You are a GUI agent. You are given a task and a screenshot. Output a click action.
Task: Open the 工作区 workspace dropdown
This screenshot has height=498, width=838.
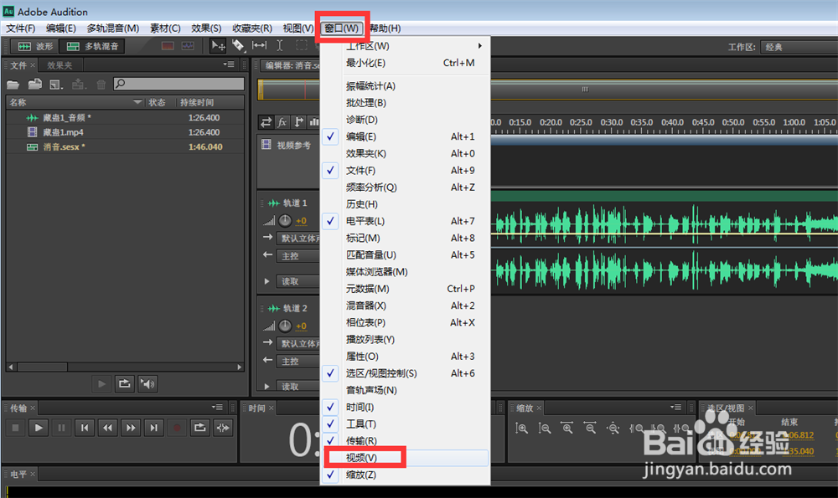(x=799, y=47)
